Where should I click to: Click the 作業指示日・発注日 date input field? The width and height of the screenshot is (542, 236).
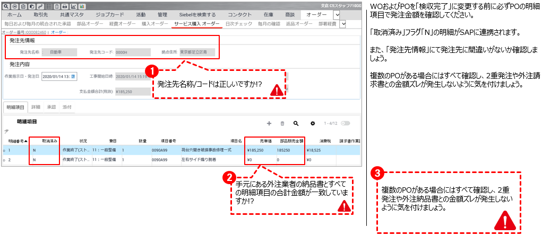55,77
